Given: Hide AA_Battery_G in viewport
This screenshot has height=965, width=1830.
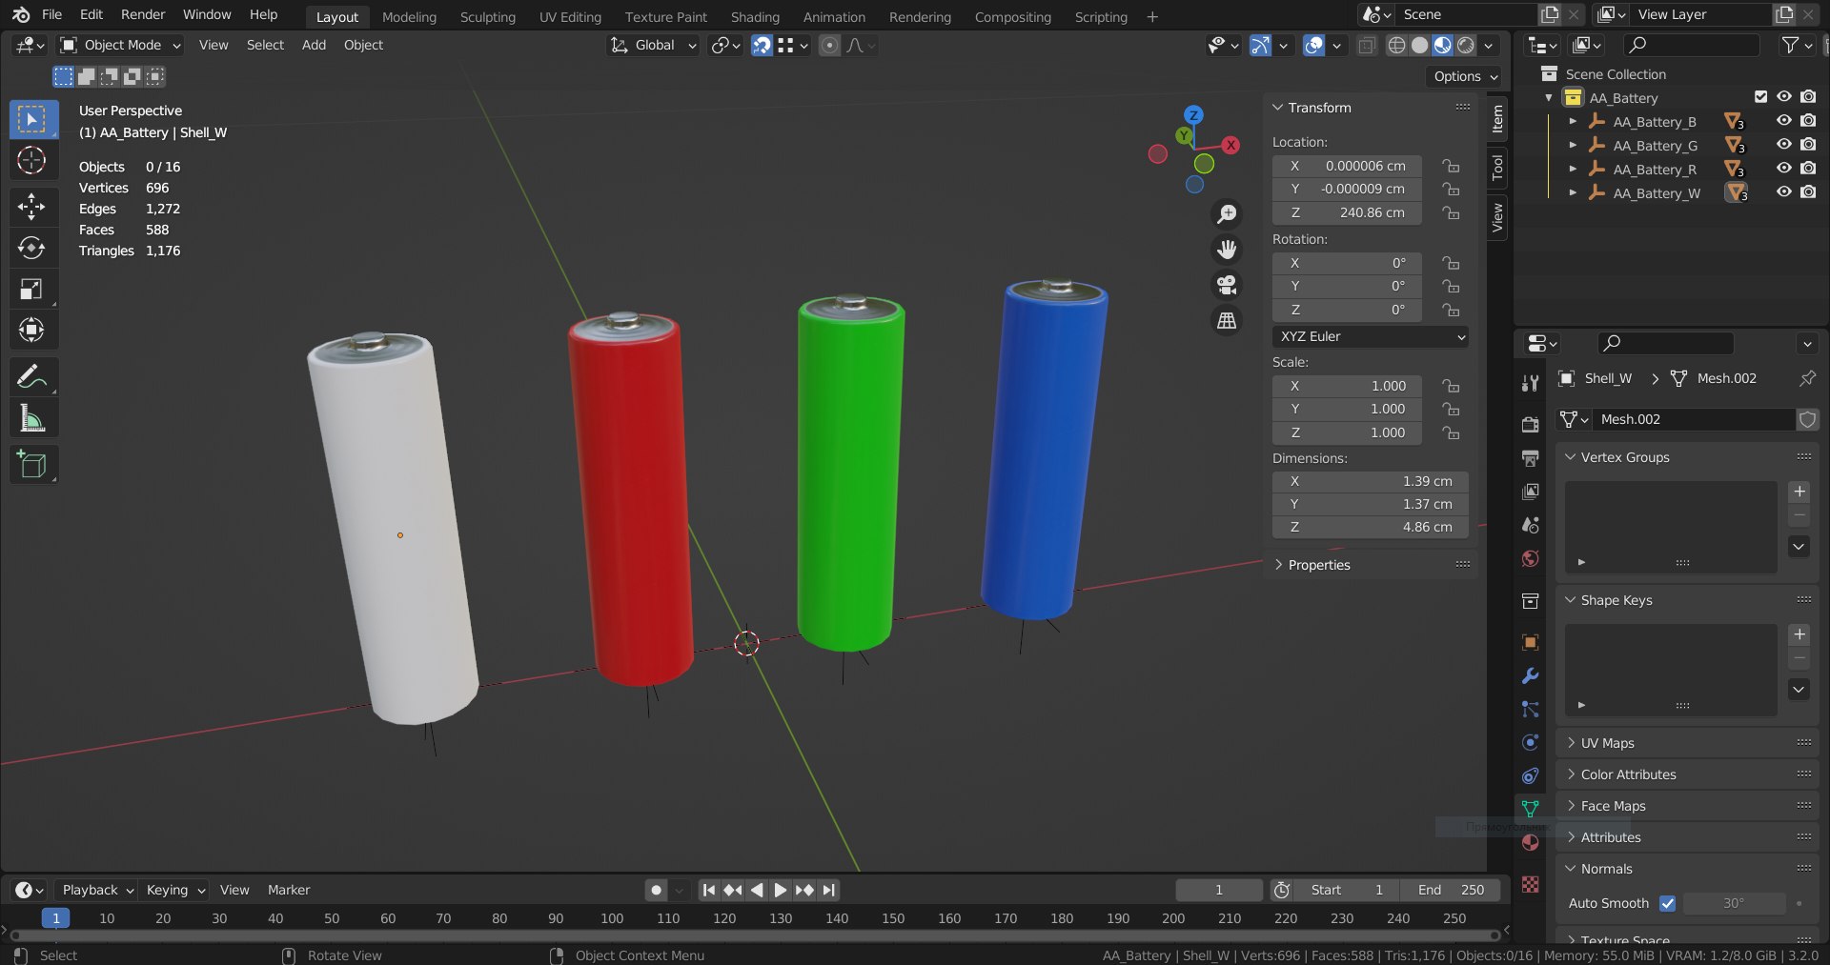Looking at the screenshot, I should [x=1783, y=145].
